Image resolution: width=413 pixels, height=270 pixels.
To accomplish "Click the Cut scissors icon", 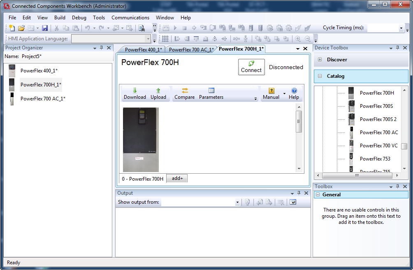I will [x=56, y=28].
